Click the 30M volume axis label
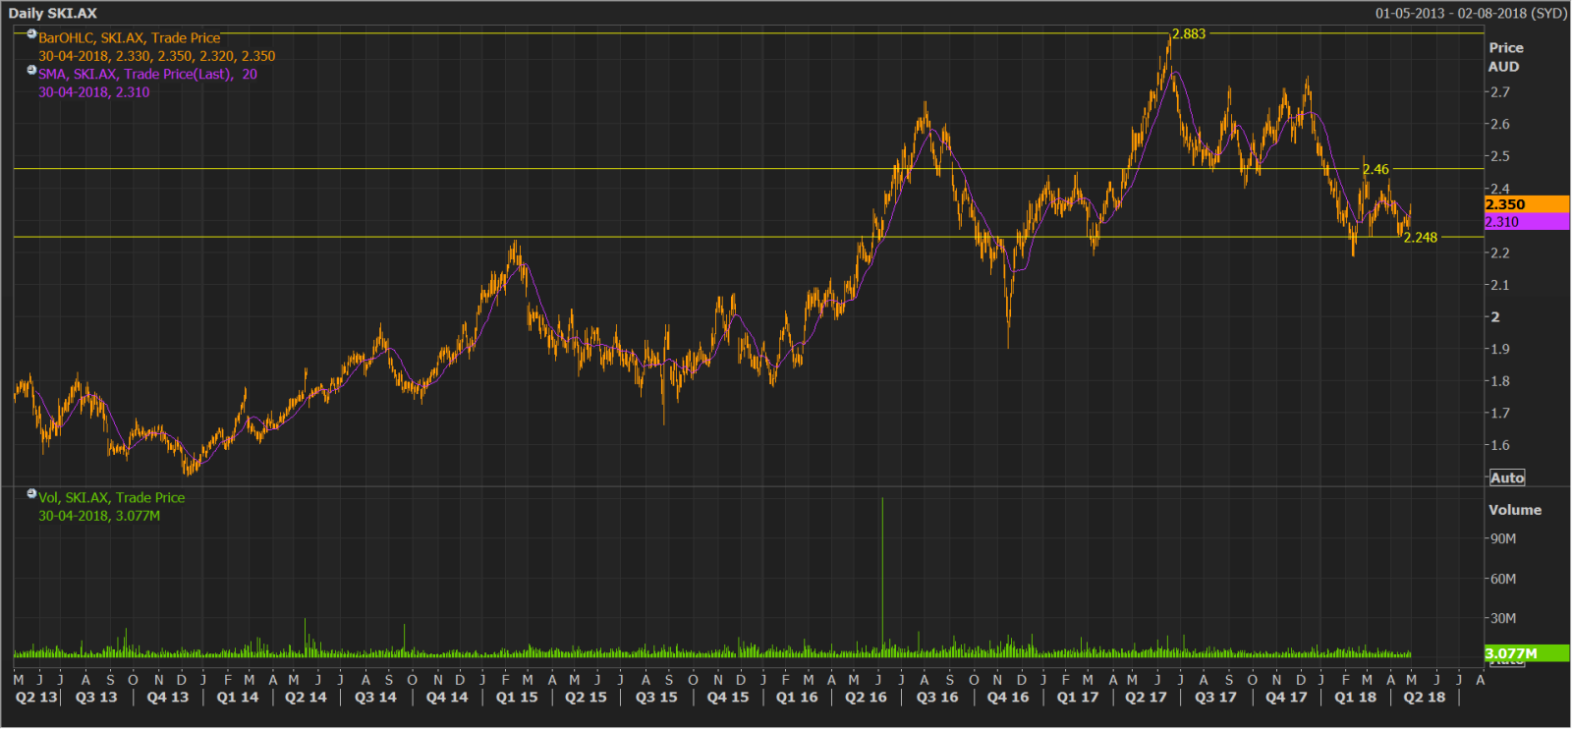This screenshot has width=1572, height=729. tap(1503, 618)
